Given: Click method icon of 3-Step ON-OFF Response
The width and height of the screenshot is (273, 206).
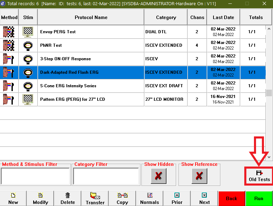Looking at the screenshot, I should tap(8, 59).
